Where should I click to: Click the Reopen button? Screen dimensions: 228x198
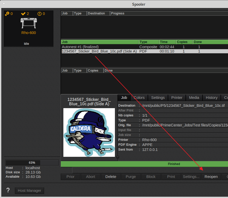[211, 177]
